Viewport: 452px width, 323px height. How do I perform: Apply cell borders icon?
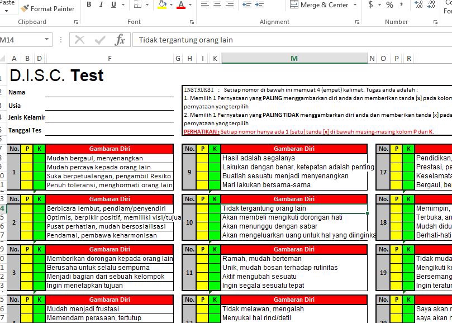click(x=138, y=4)
